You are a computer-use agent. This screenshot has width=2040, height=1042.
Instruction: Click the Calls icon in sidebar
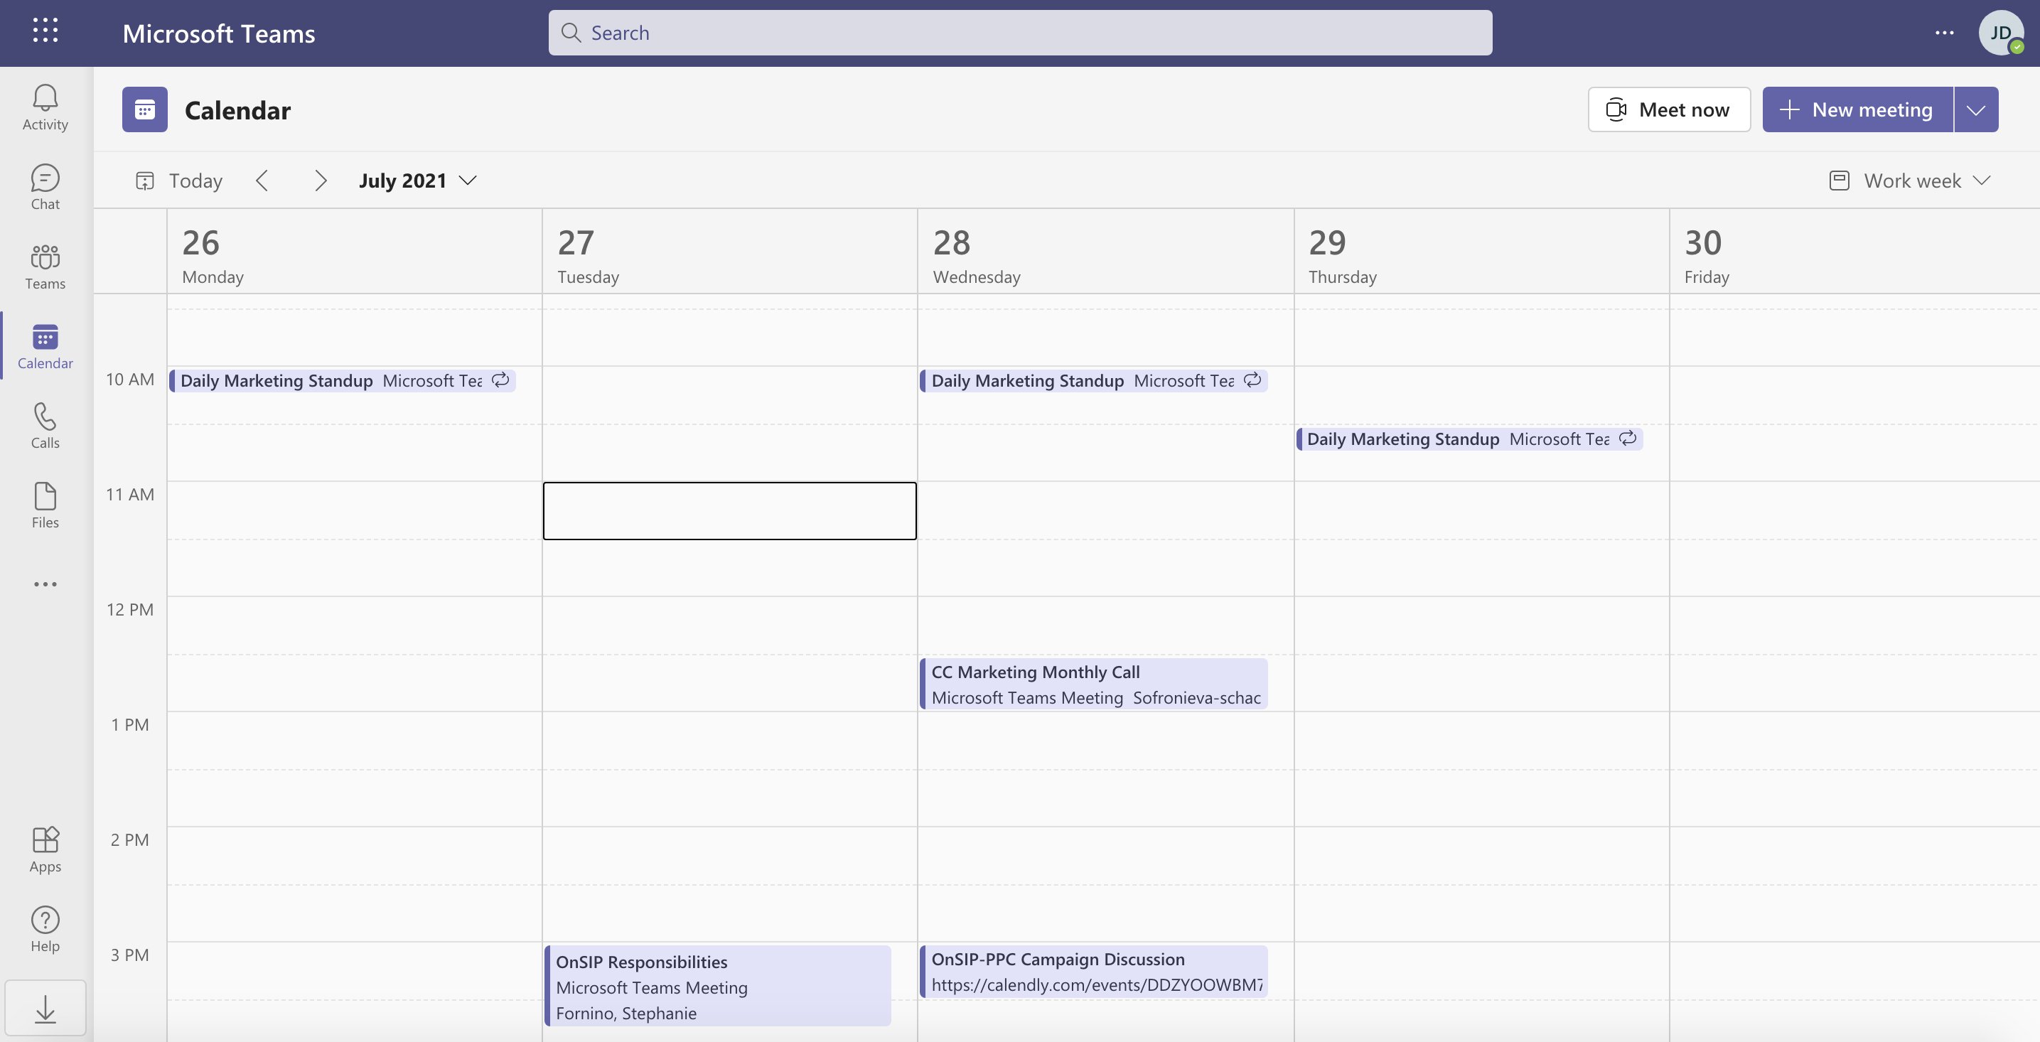click(45, 423)
